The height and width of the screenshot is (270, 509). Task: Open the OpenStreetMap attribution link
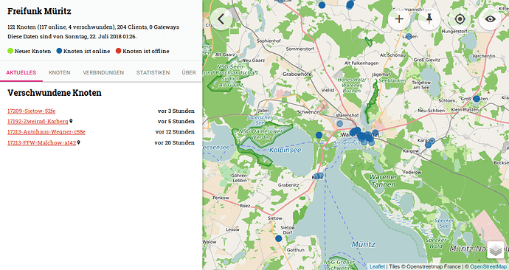coord(488,267)
